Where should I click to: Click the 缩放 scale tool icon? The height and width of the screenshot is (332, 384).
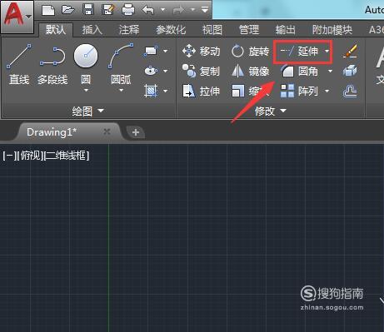[x=238, y=91]
